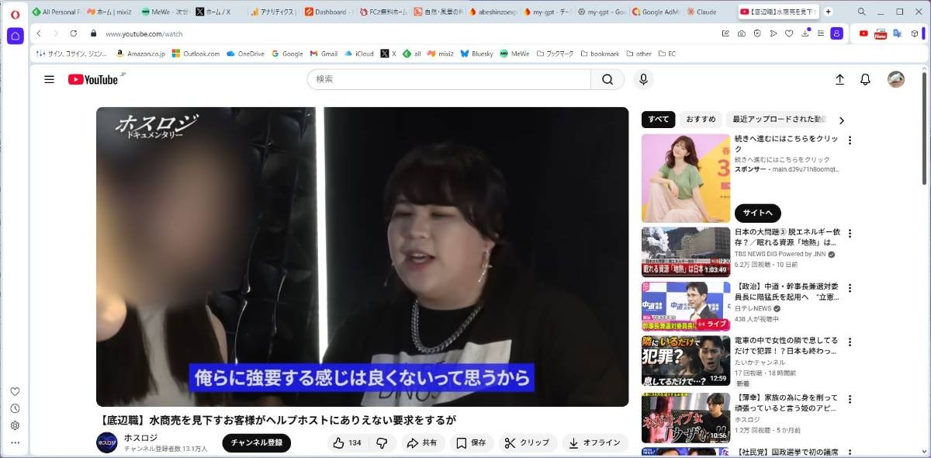
Task: Open the three-dot menu for the TBS NEWS DIG video
Action: [850, 234]
